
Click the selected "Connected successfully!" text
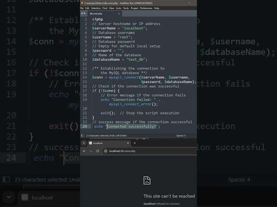point(132,126)
